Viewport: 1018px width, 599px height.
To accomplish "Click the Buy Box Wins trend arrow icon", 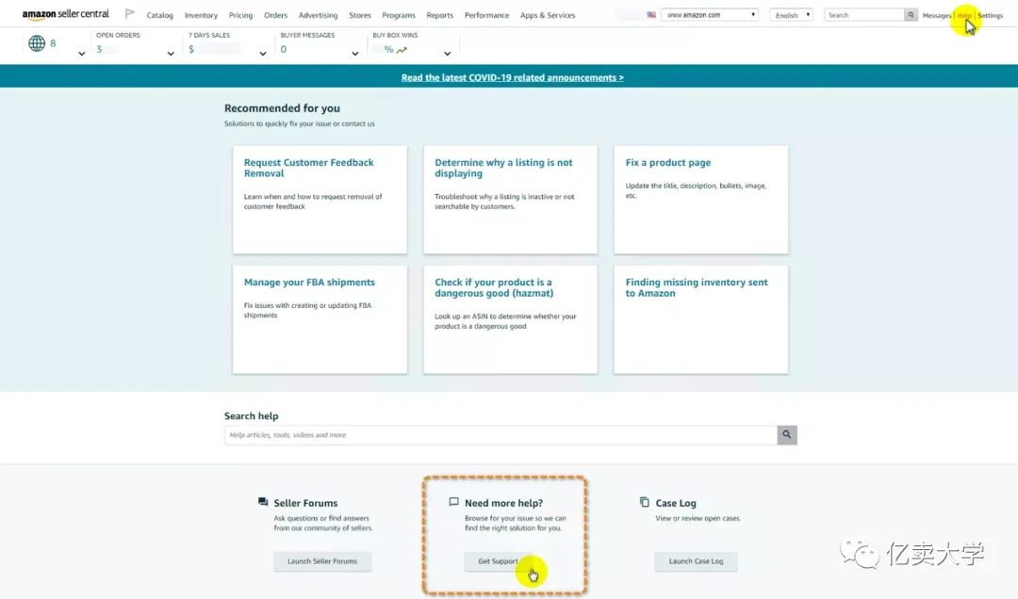I will (x=402, y=50).
